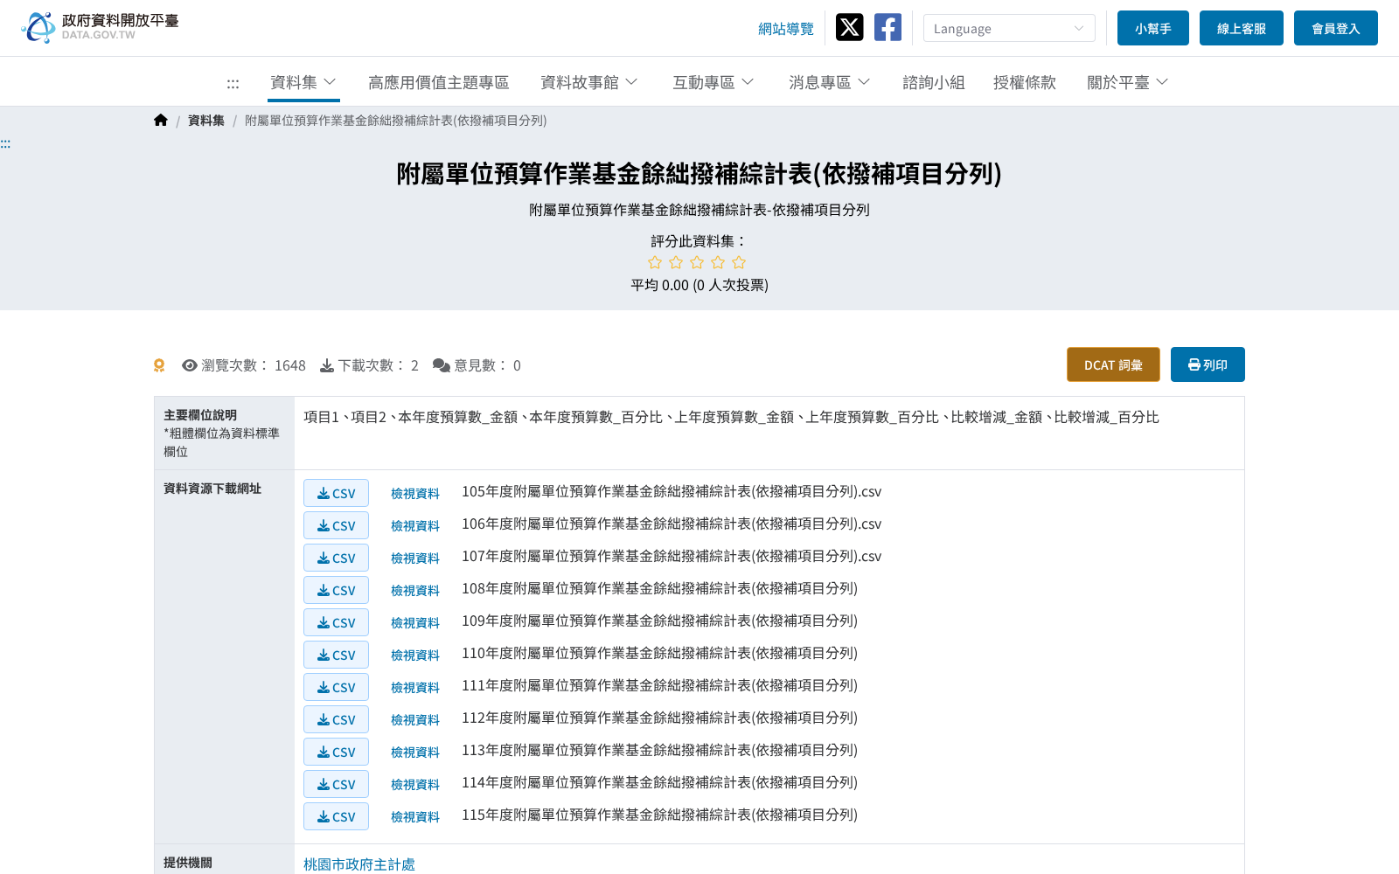Click the download icon beside 下載次數
The width and height of the screenshot is (1399, 874).
[x=327, y=365]
